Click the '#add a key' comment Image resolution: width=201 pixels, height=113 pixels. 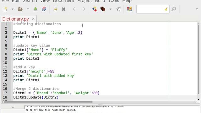click(24, 67)
